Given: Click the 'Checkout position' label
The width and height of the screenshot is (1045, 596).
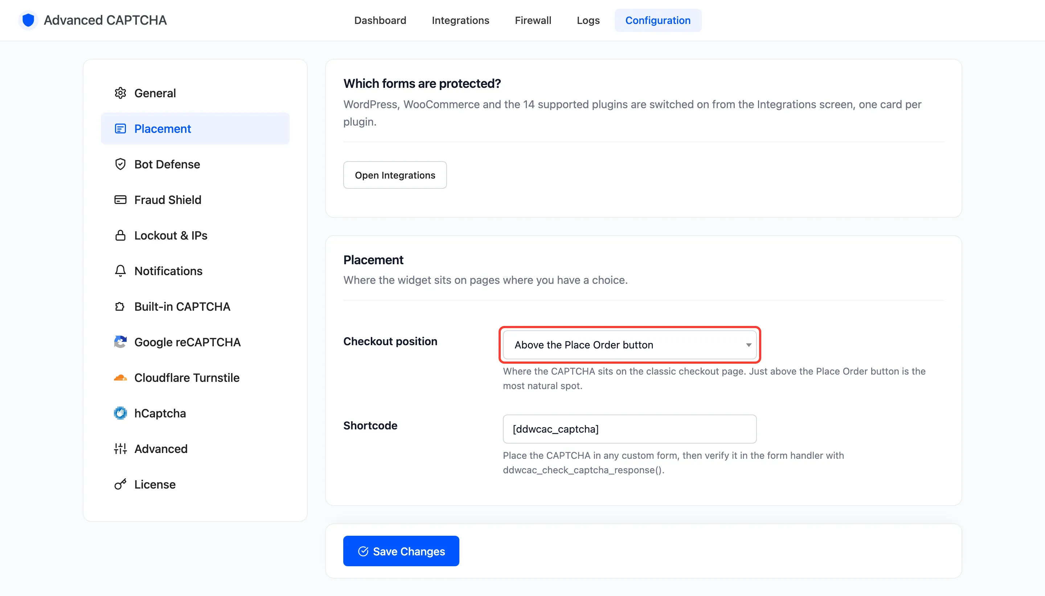Looking at the screenshot, I should (x=390, y=342).
